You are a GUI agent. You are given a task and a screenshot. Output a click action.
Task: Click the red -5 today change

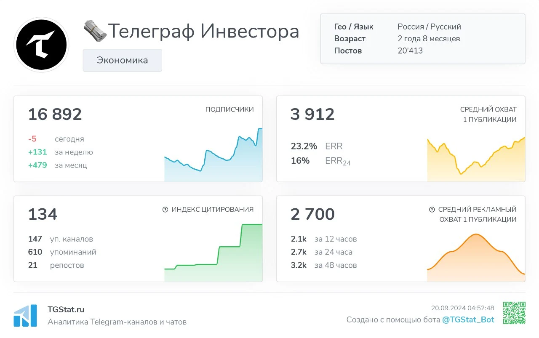pyautogui.click(x=32, y=139)
